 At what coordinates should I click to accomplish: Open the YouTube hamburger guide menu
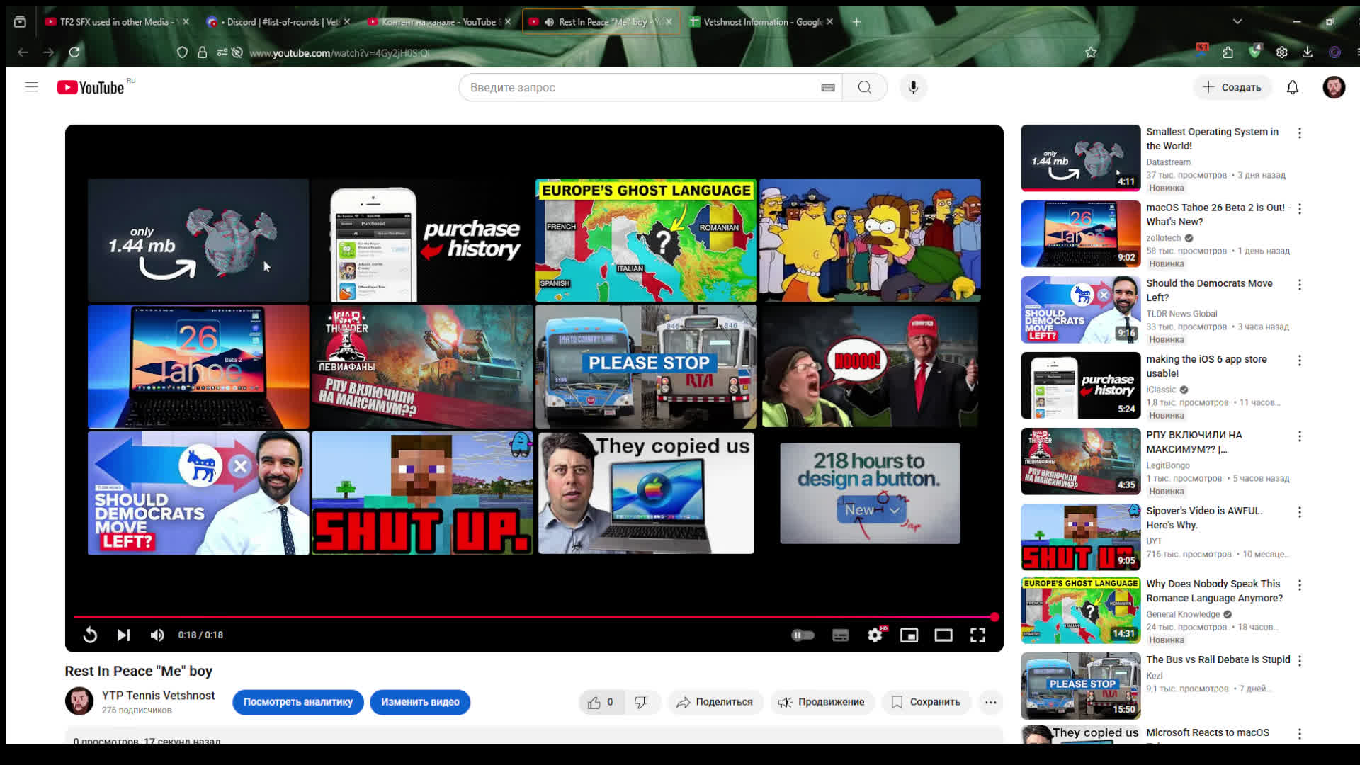tap(31, 87)
